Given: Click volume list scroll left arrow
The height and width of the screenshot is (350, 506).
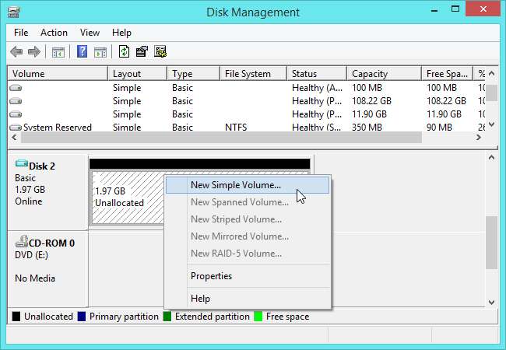Looking at the screenshot, I should 14,138.
